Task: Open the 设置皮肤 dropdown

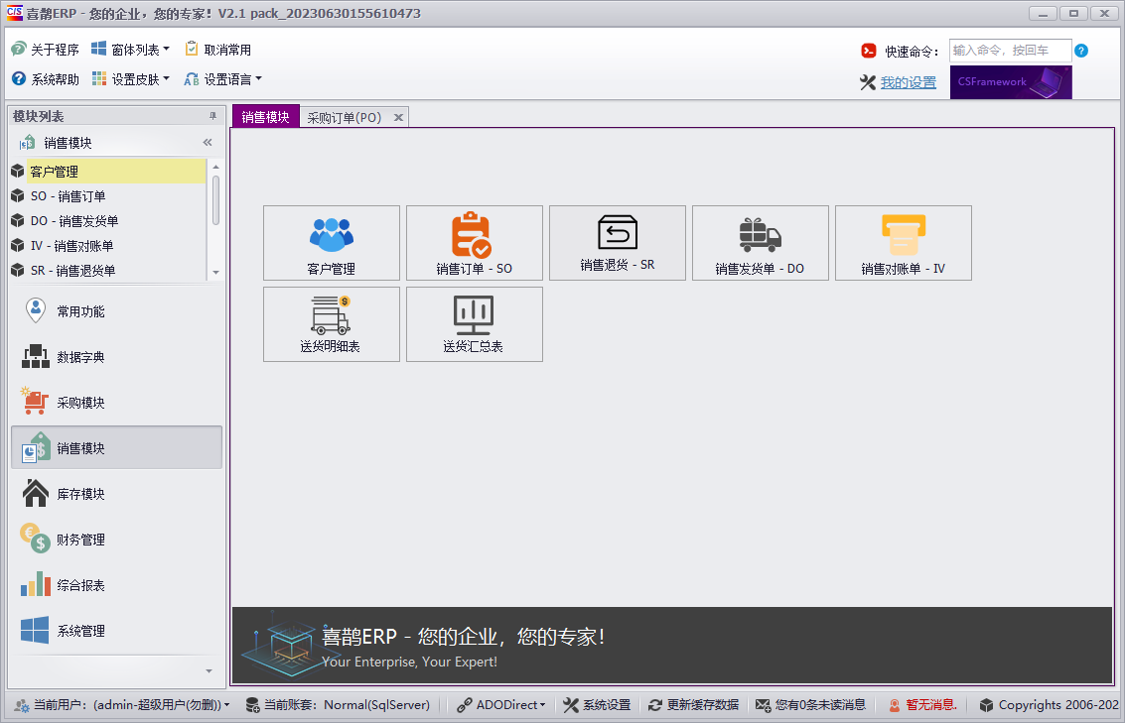Action: pos(135,78)
